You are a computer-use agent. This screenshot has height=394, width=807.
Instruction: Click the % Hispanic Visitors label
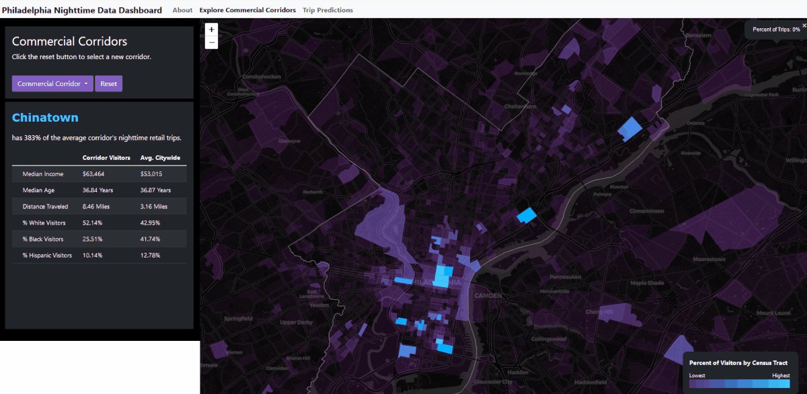click(x=48, y=255)
